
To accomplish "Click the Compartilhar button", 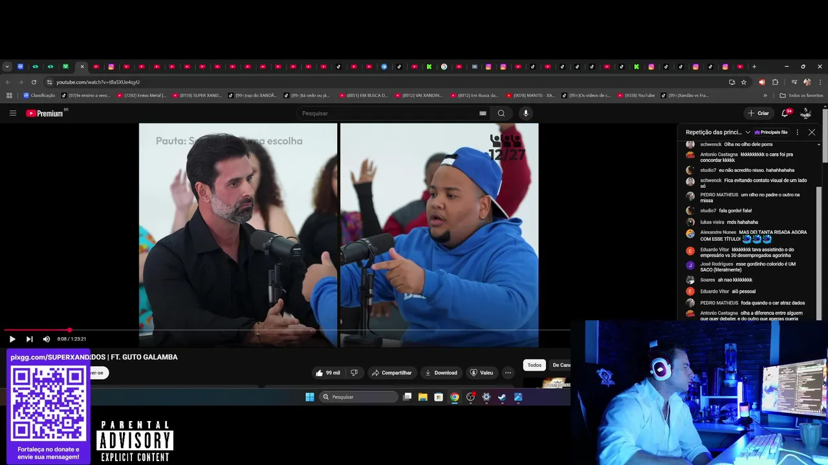I will point(391,373).
